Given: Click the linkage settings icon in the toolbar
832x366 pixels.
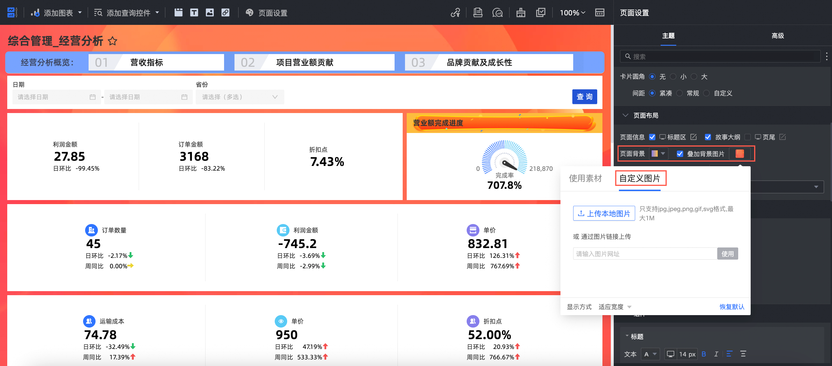Looking at the screenshot, I should point(455,13).
